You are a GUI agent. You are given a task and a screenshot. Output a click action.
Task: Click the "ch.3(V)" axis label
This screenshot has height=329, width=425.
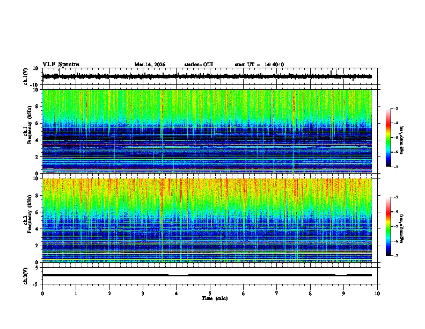26,276
